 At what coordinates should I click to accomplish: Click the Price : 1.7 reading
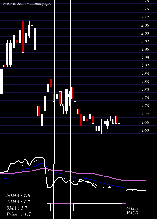pos(18,214)
